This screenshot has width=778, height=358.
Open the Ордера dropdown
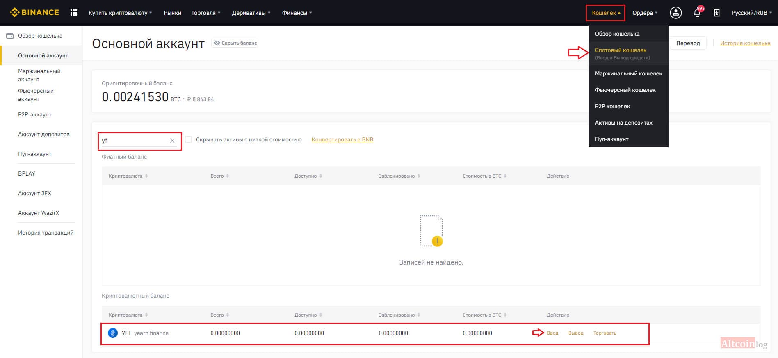pos(645,13)
